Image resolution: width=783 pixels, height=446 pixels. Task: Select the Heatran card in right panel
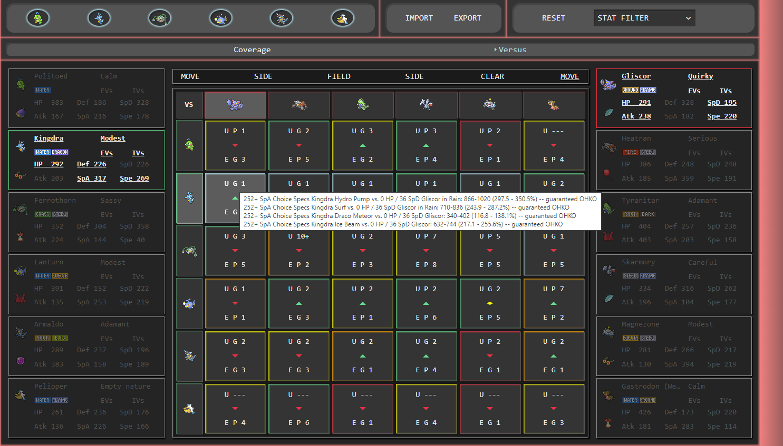tap(674, 160)
